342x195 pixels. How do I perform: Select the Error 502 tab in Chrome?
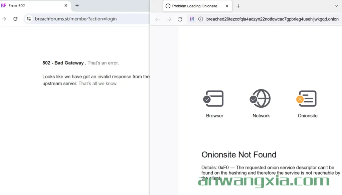point(35,6)
